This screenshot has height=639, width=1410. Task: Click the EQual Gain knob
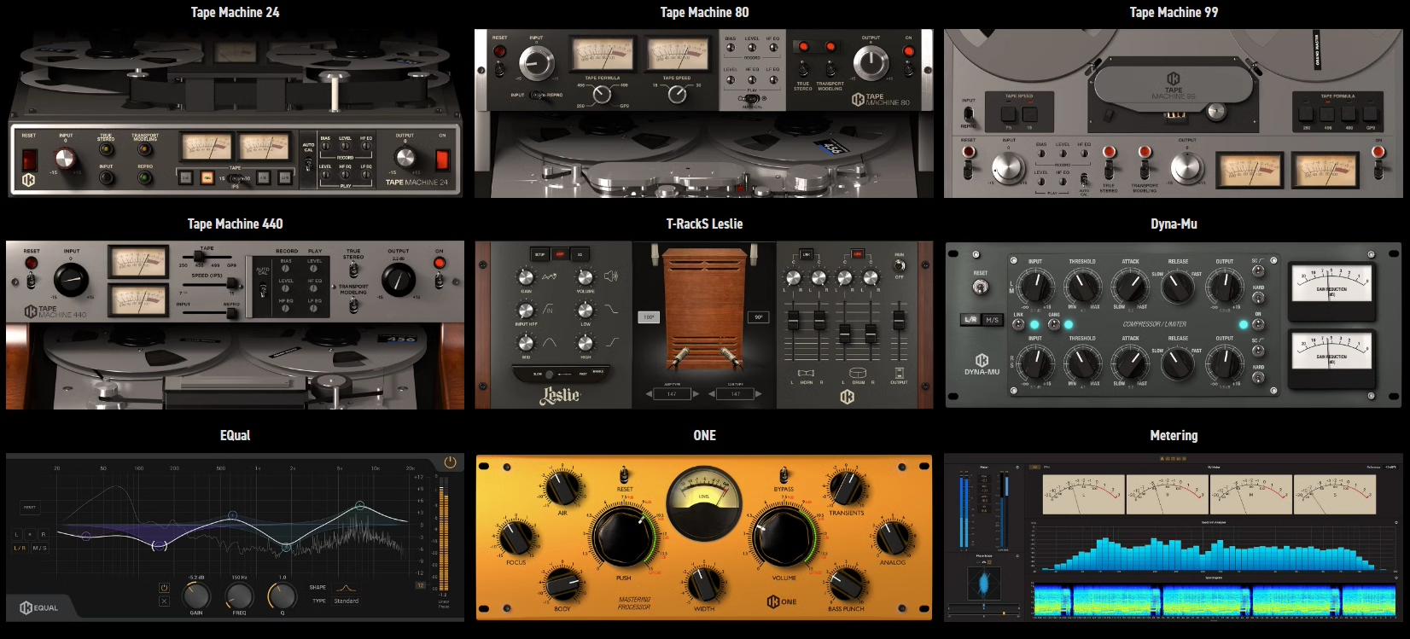point(196,595)
